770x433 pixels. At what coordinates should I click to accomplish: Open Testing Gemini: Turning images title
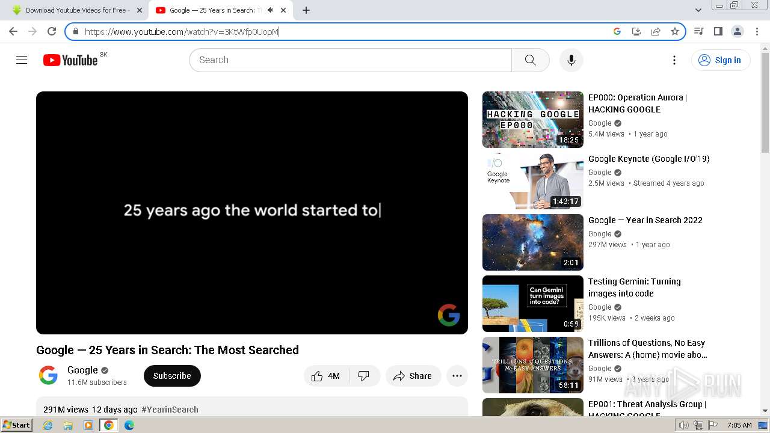click(635, 287)
